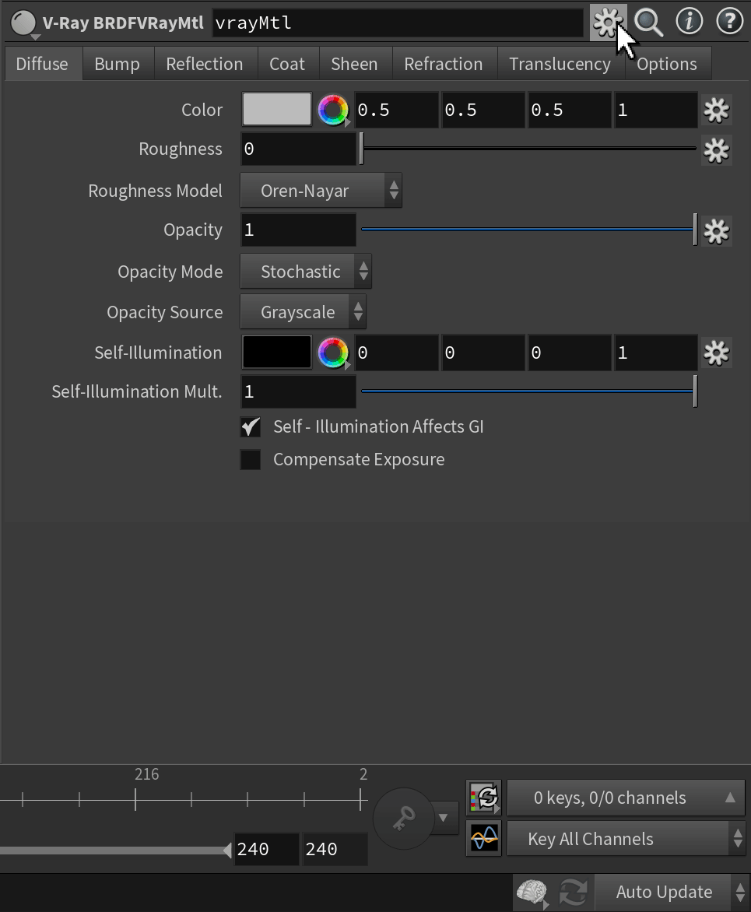Open the parameter interface gear menu
751x912 pixels.
[x=608, y=23]
